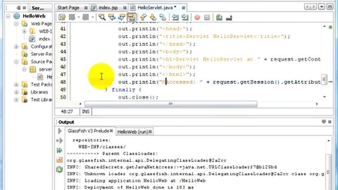Expand Configuration Files node
Viewport: 338px width, 190px height.
(16, 46)
